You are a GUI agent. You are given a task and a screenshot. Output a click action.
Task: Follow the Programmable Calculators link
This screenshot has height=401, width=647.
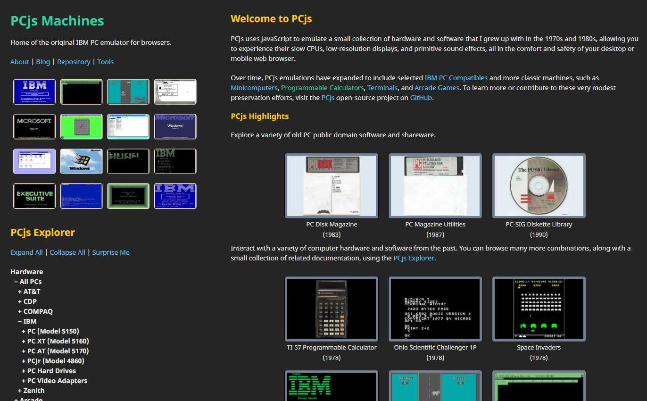click(323, 88)
